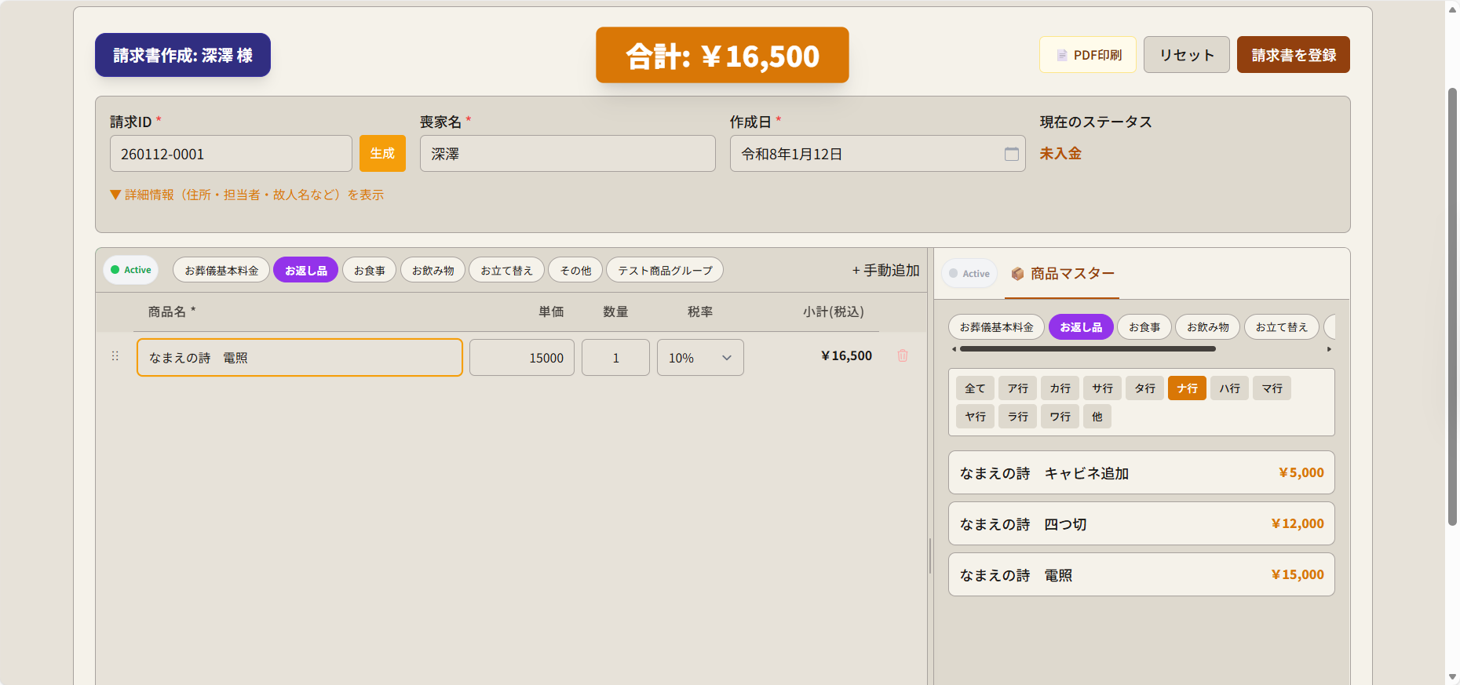Image resolution: width=1460 pixels, height=685 pixels.
Task: Select the ナ行 kana filter
Action: pos(1186,388)
